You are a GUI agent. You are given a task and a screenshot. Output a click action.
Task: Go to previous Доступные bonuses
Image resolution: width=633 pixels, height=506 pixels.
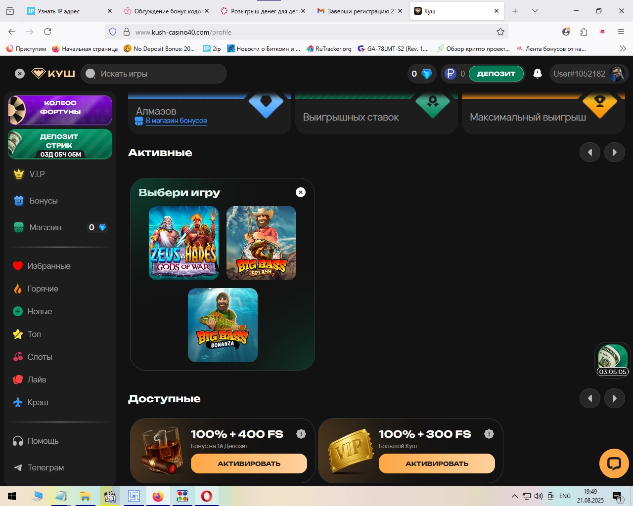[x=590, y=398]
